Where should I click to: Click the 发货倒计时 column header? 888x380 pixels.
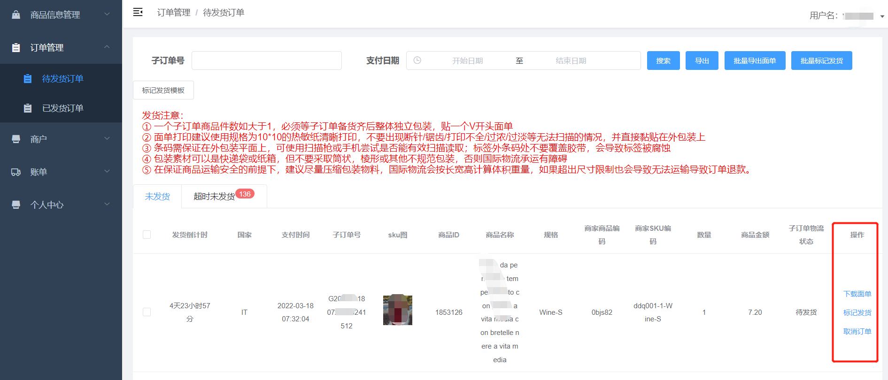[190, 235]
